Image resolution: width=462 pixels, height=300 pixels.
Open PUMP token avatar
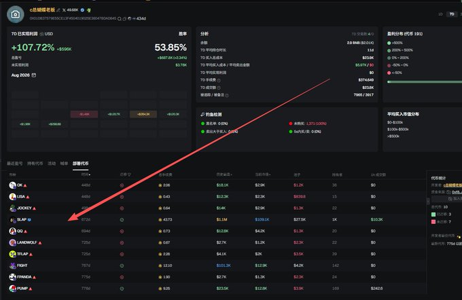click(12, 288)
